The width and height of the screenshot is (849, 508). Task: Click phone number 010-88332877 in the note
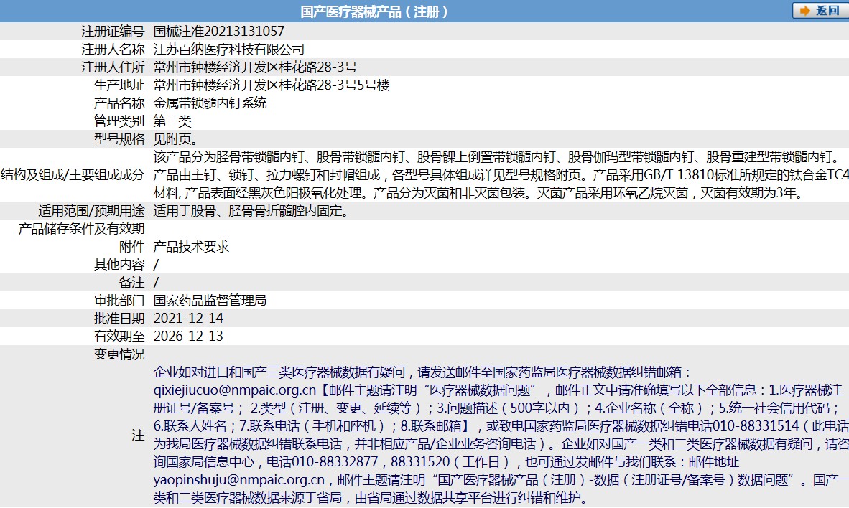[335, 461]
